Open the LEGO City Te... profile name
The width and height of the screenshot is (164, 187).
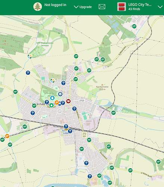140,4
